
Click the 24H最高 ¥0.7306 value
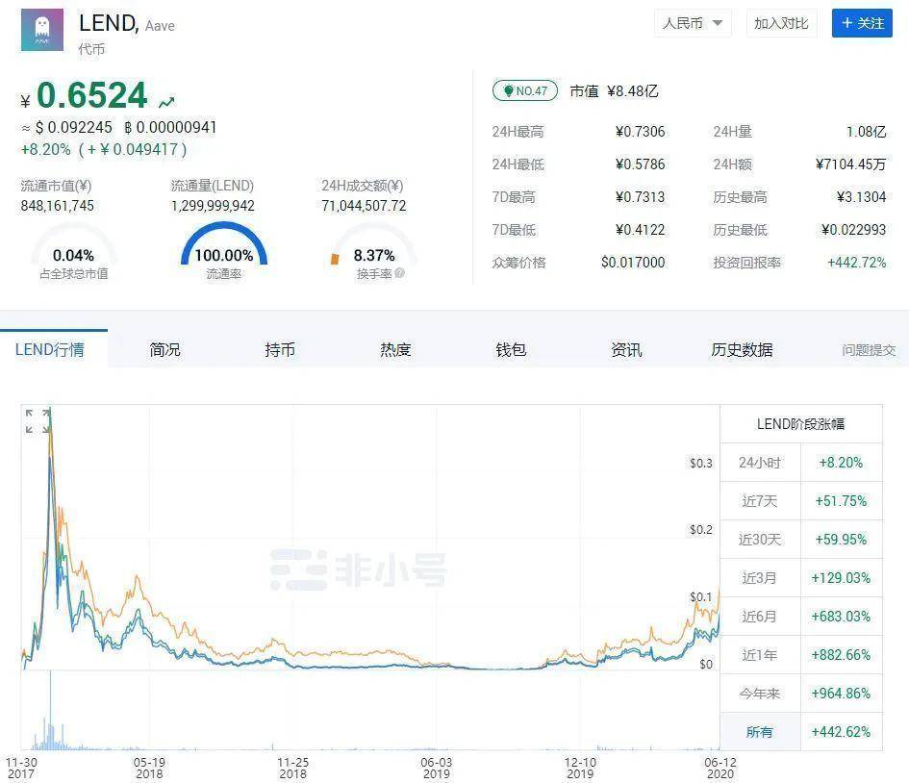[x=640, y=132]
